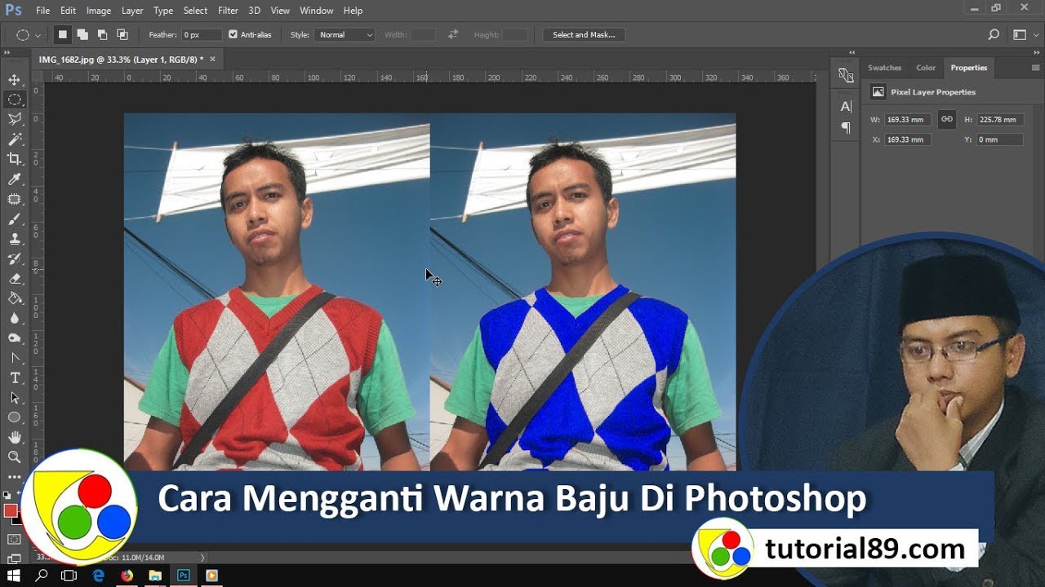Open the Image menu
This screenshot has width=1045, height=587.
point(99,11)
